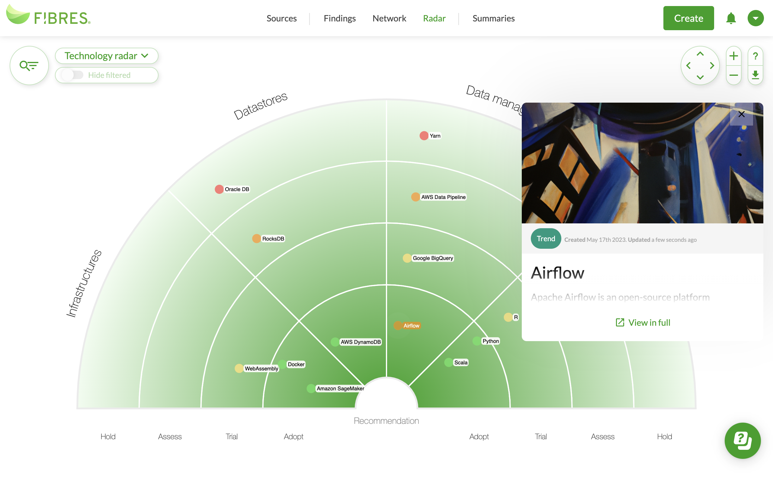Click the Trend badge on the card
The image size is (773, 483).
tap(546, 238)
